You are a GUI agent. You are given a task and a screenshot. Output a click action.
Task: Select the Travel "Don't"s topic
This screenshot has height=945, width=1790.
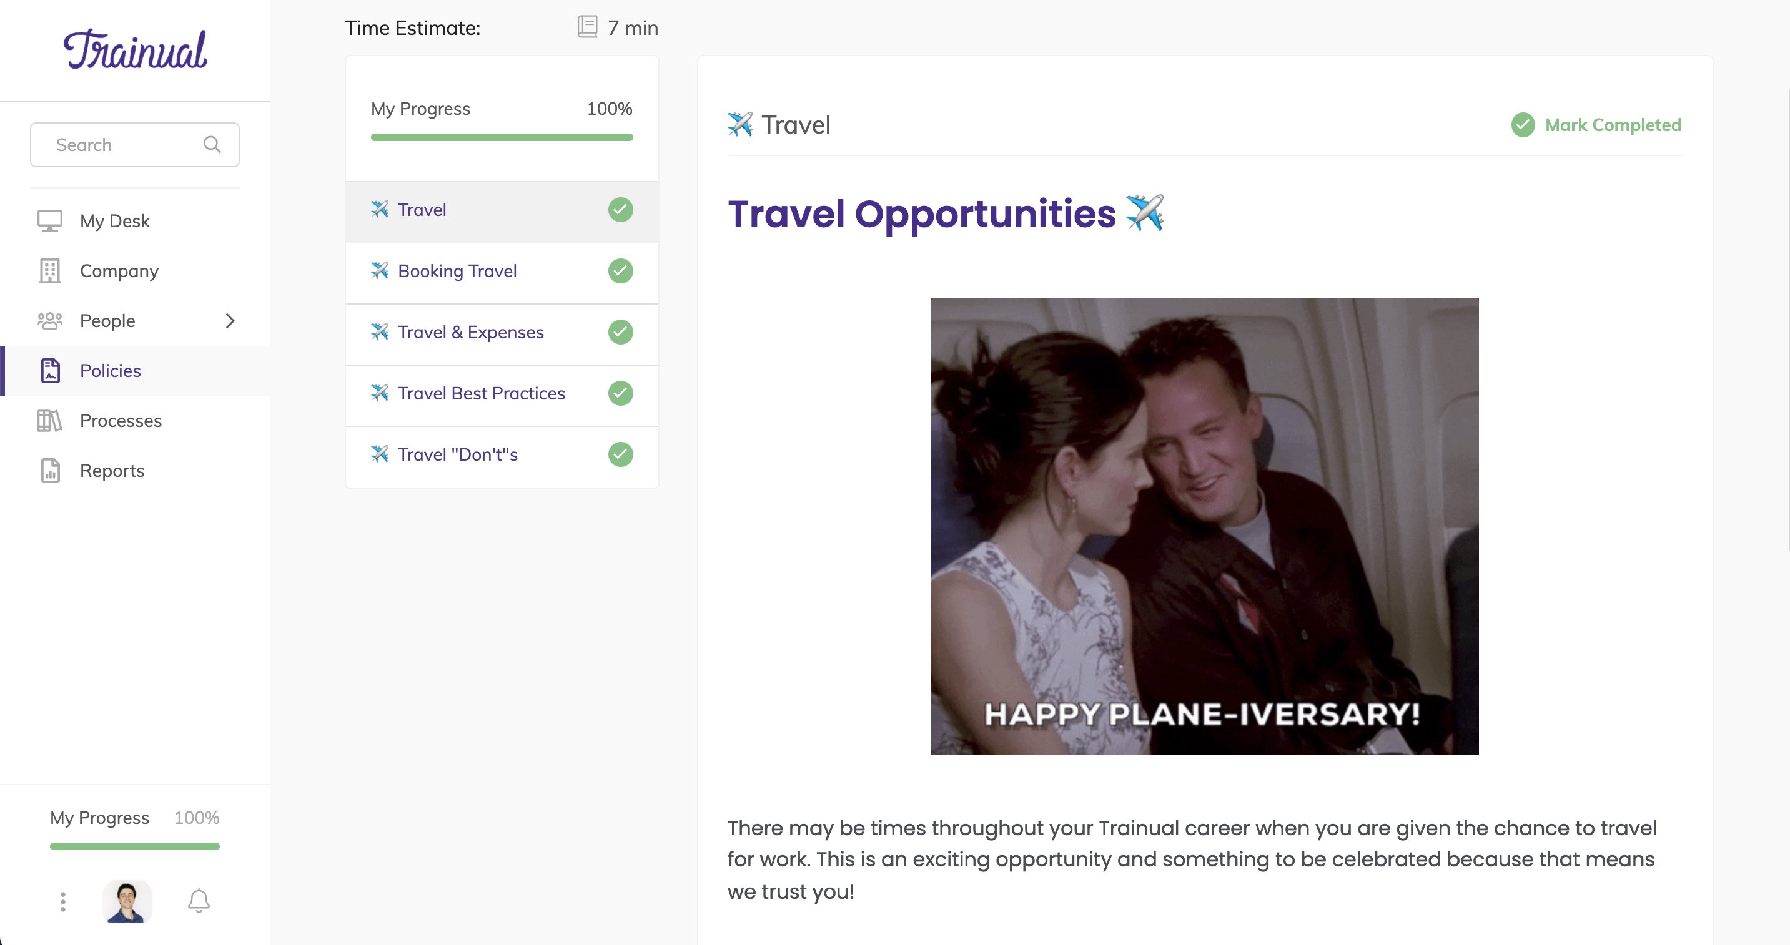[x=457, y=454]
